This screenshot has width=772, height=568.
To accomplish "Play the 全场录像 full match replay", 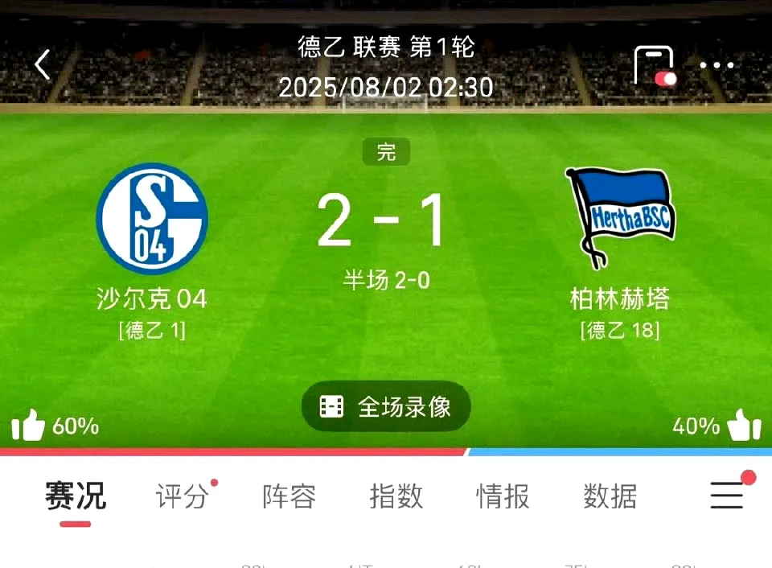I will tap(386, 407).
